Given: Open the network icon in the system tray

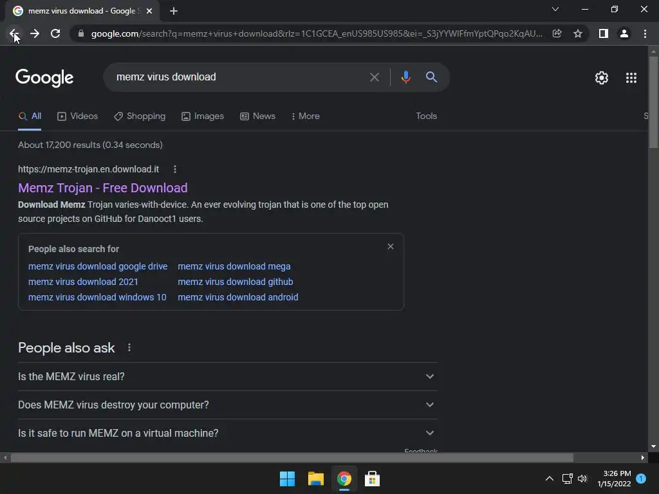Looking at the screenshot, I should point(568,479).
